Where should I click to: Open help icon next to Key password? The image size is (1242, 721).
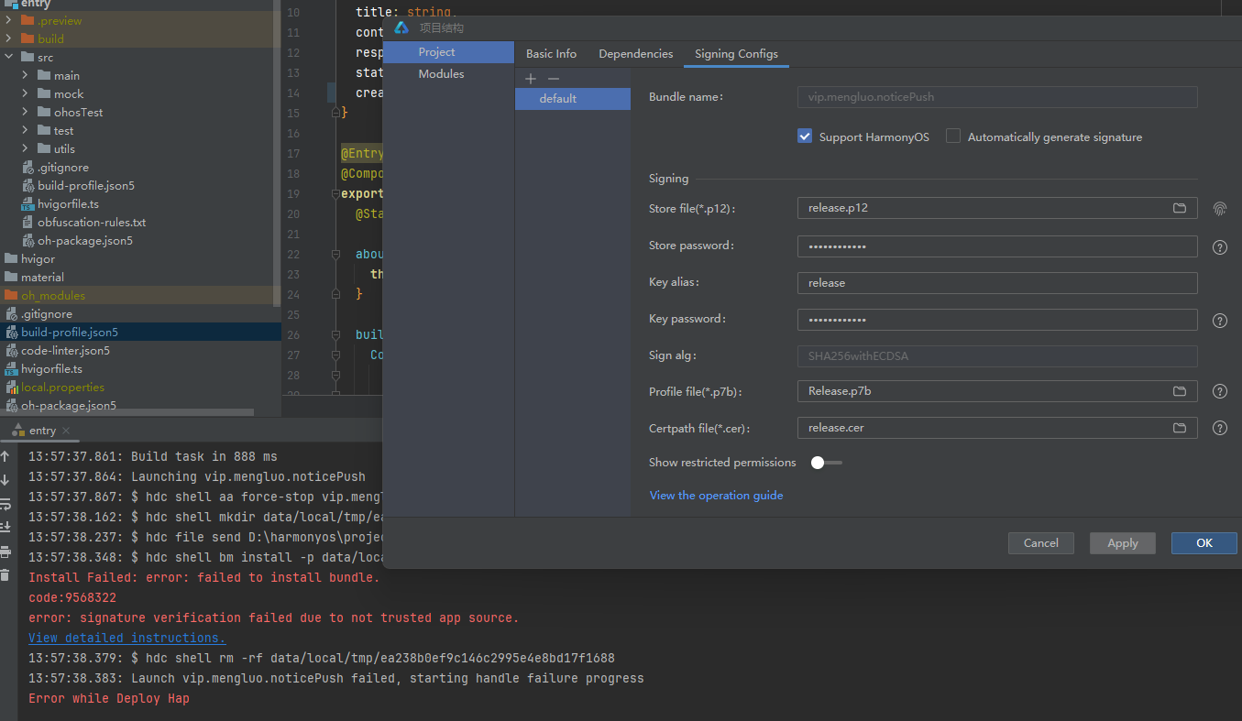tap(1220, 321)
